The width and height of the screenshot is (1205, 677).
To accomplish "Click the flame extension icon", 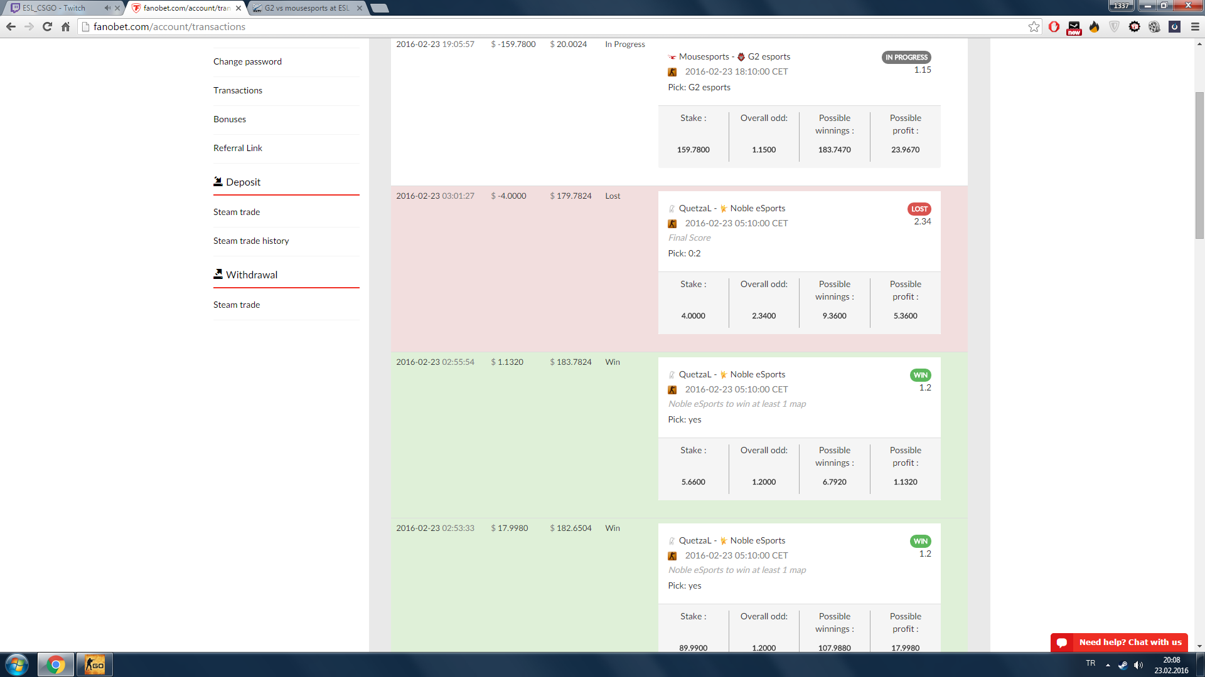I will point(1094,26).
